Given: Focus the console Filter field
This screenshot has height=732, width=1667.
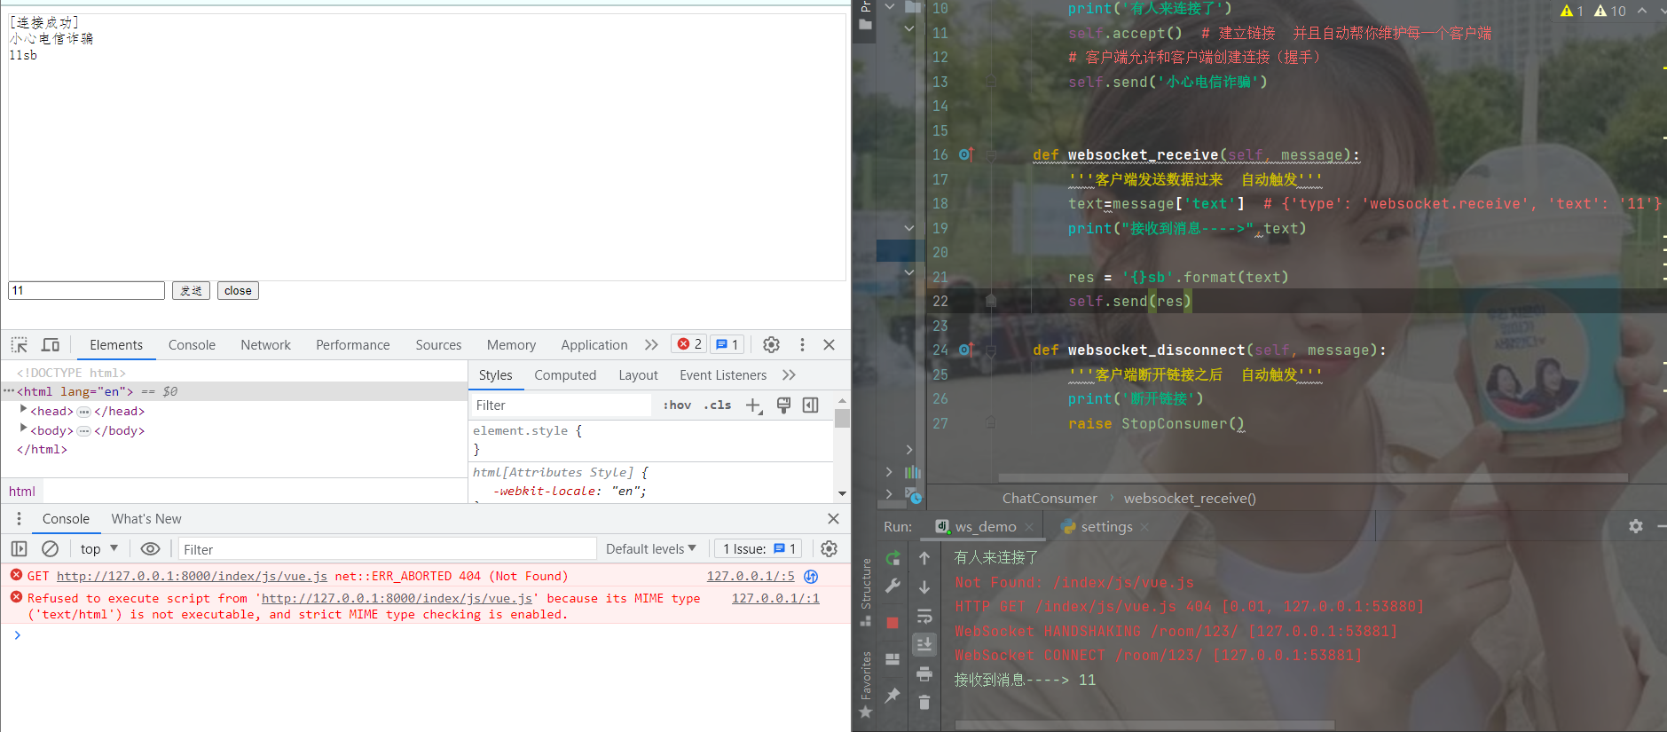Looking at the screenshot, I should pos(388,549).
